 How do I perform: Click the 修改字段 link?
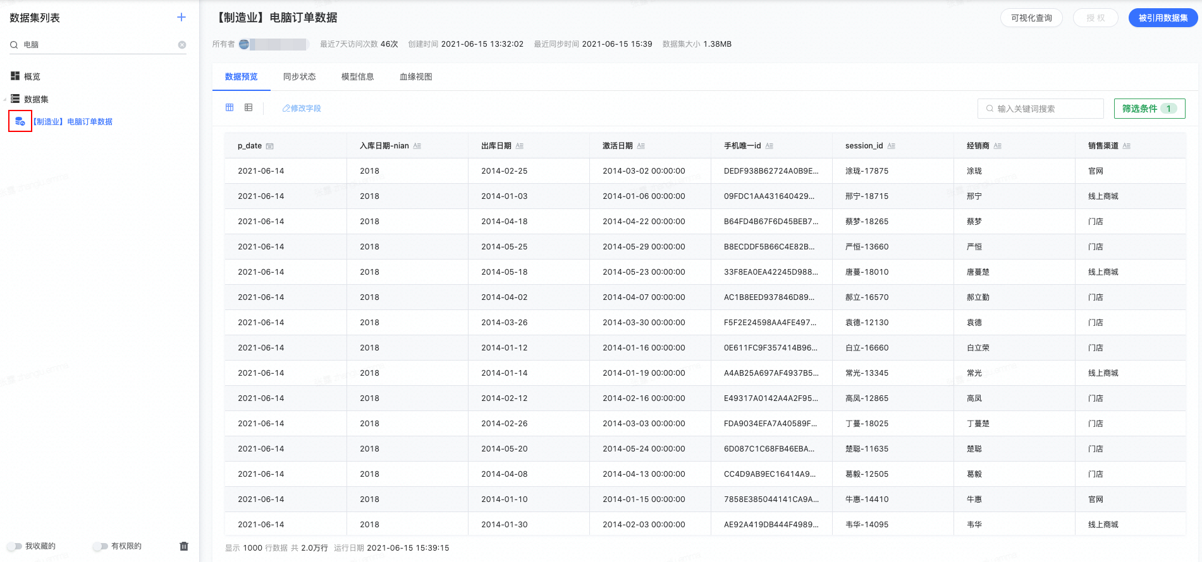click(302, 109)
